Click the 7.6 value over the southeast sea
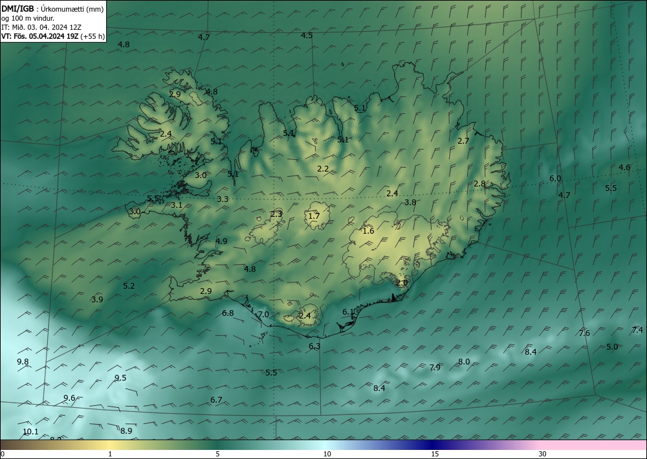This screenshot has height=459, width=647. pyautogui.click(x=584, y=333)
